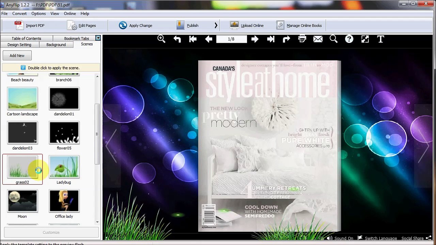
Task: Click the page number field showing 1/8
Action: point(231,39)
